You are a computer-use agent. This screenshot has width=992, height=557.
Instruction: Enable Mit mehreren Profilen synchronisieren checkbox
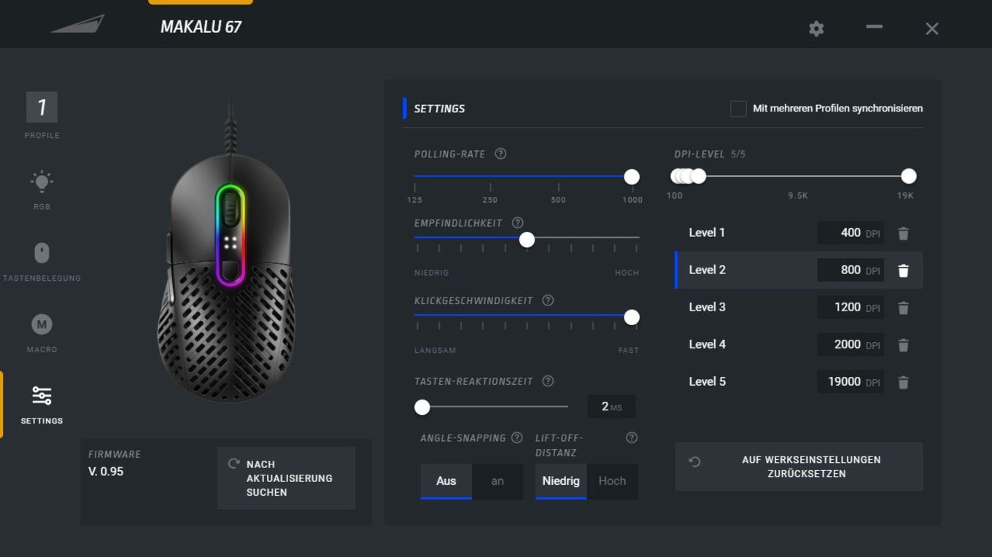coord(738,109)
